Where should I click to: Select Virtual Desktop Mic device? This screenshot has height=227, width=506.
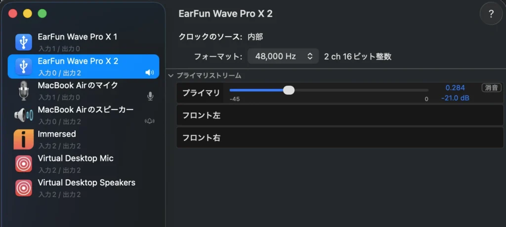click(x=83, y=164)
